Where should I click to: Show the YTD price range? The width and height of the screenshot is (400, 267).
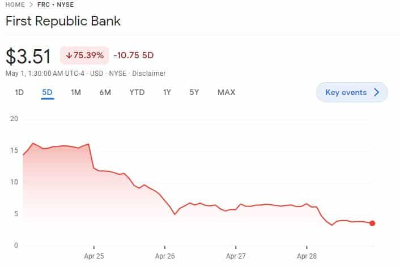click(137, 92)
